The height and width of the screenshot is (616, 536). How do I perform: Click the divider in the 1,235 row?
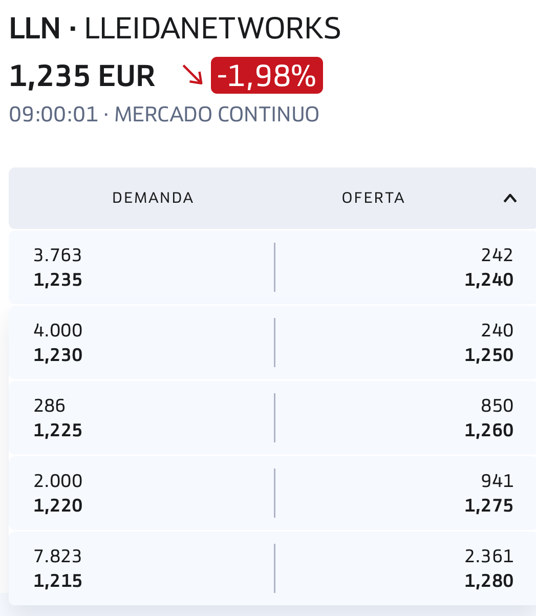[275, 267]
